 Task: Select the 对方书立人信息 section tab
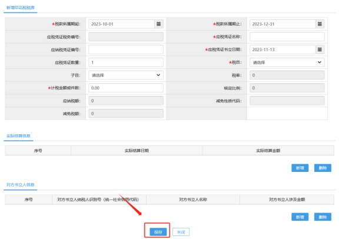tap(21, 185)
